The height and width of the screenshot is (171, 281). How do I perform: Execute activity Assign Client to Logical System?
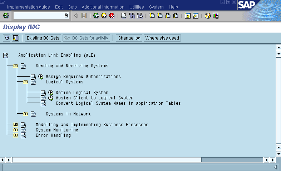51,98
